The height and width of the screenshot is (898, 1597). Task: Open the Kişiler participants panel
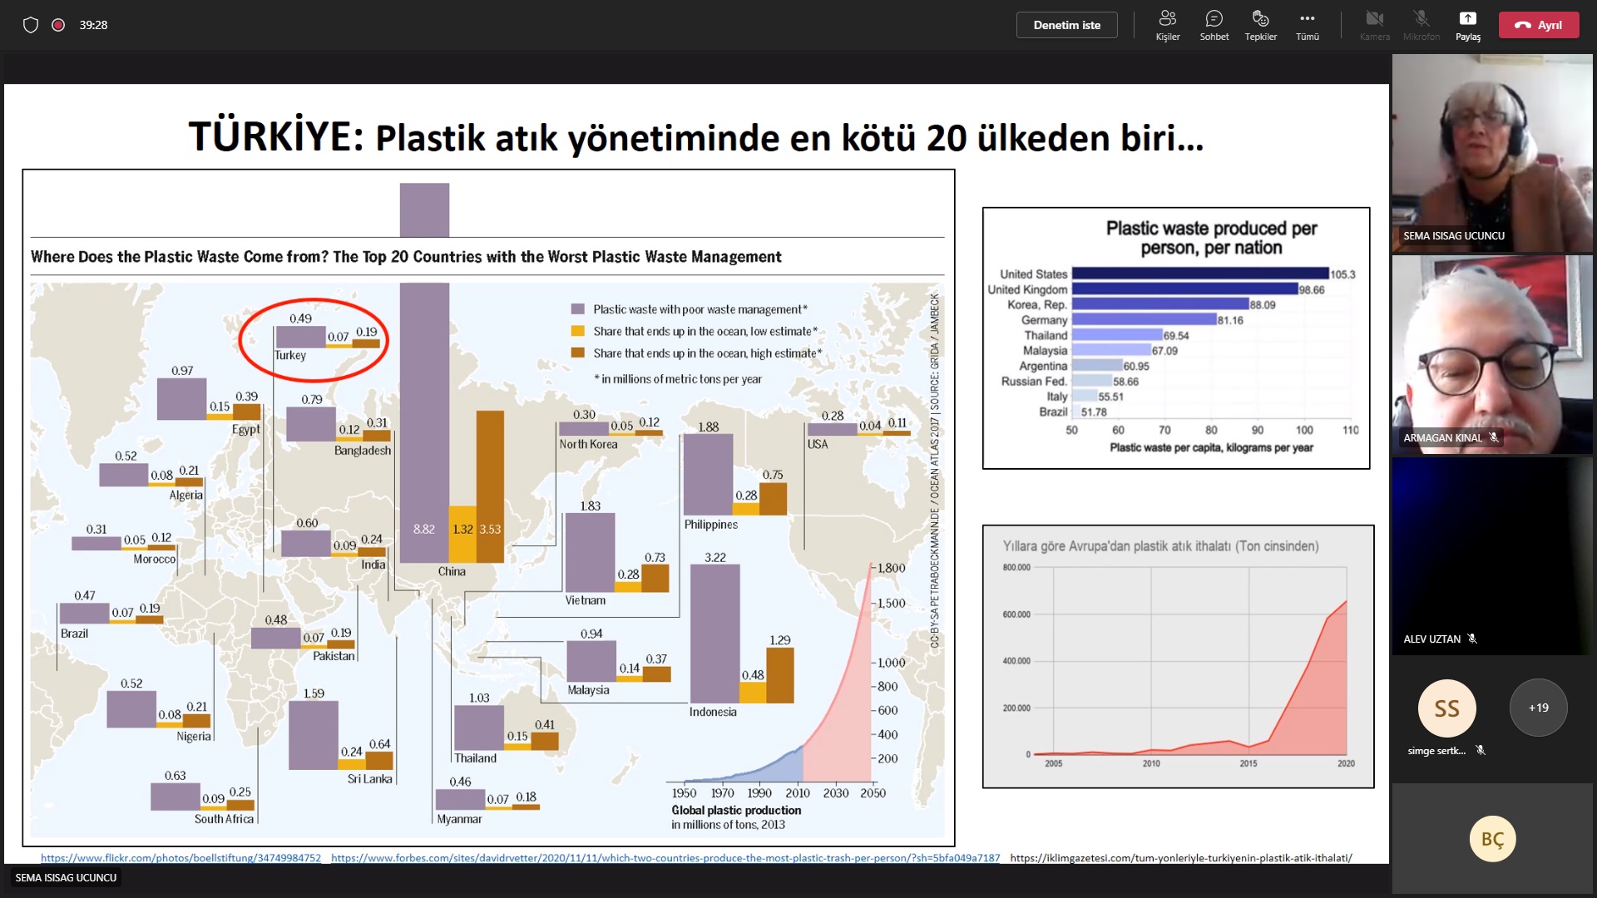(1167, 25)
